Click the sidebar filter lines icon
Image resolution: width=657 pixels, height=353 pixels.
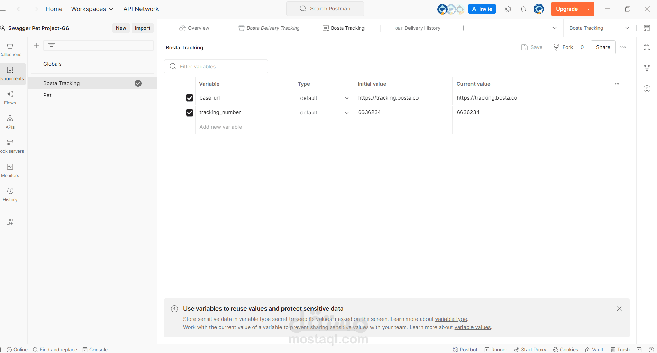click(x=52, y=46)
